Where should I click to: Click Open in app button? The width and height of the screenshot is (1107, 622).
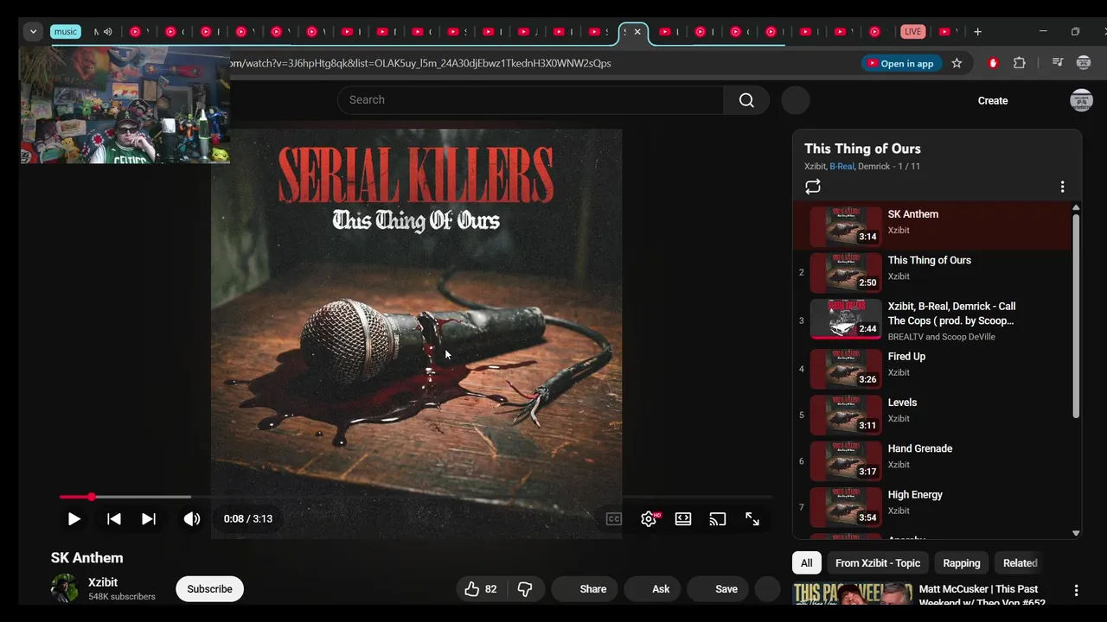click(900, 63)
